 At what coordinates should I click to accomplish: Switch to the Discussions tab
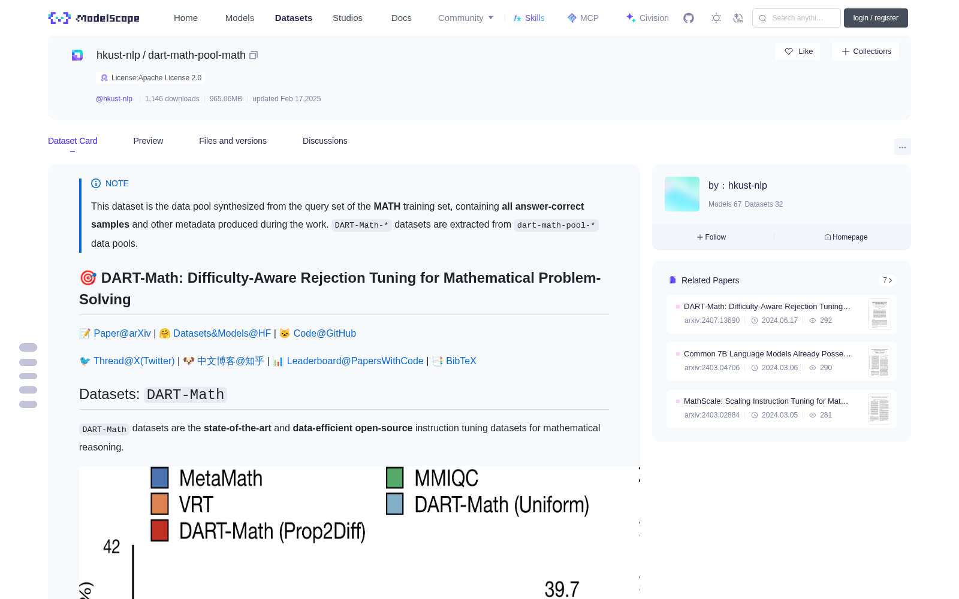pyautogui.click(x=325, y=141)
